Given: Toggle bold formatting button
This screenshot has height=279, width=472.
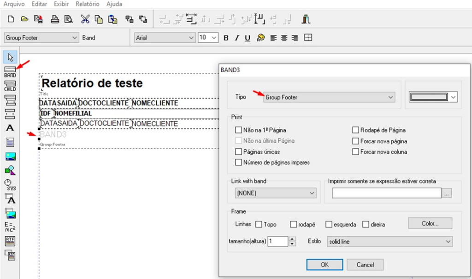Looking at the screenshot, I should point(226,38).
